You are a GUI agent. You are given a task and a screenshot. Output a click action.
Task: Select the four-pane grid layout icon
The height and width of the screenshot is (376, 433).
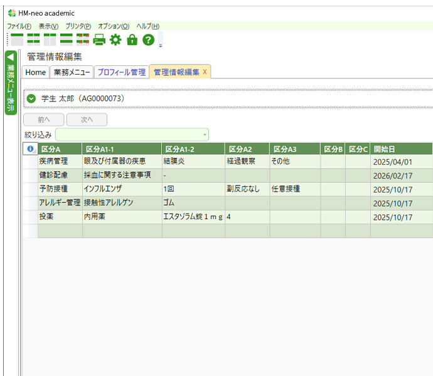click(x=33, y=39)
